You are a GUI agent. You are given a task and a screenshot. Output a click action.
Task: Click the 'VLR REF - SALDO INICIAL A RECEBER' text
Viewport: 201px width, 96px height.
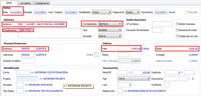click(x=45, y=24)
